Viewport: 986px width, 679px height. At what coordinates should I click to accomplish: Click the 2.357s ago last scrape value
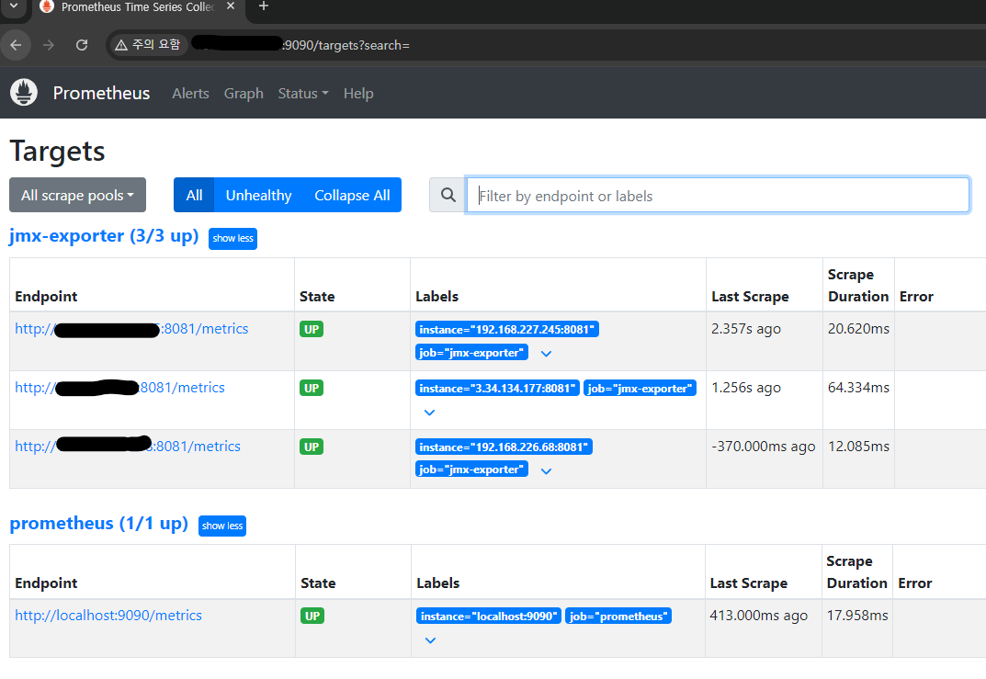(x=746, y=329)
